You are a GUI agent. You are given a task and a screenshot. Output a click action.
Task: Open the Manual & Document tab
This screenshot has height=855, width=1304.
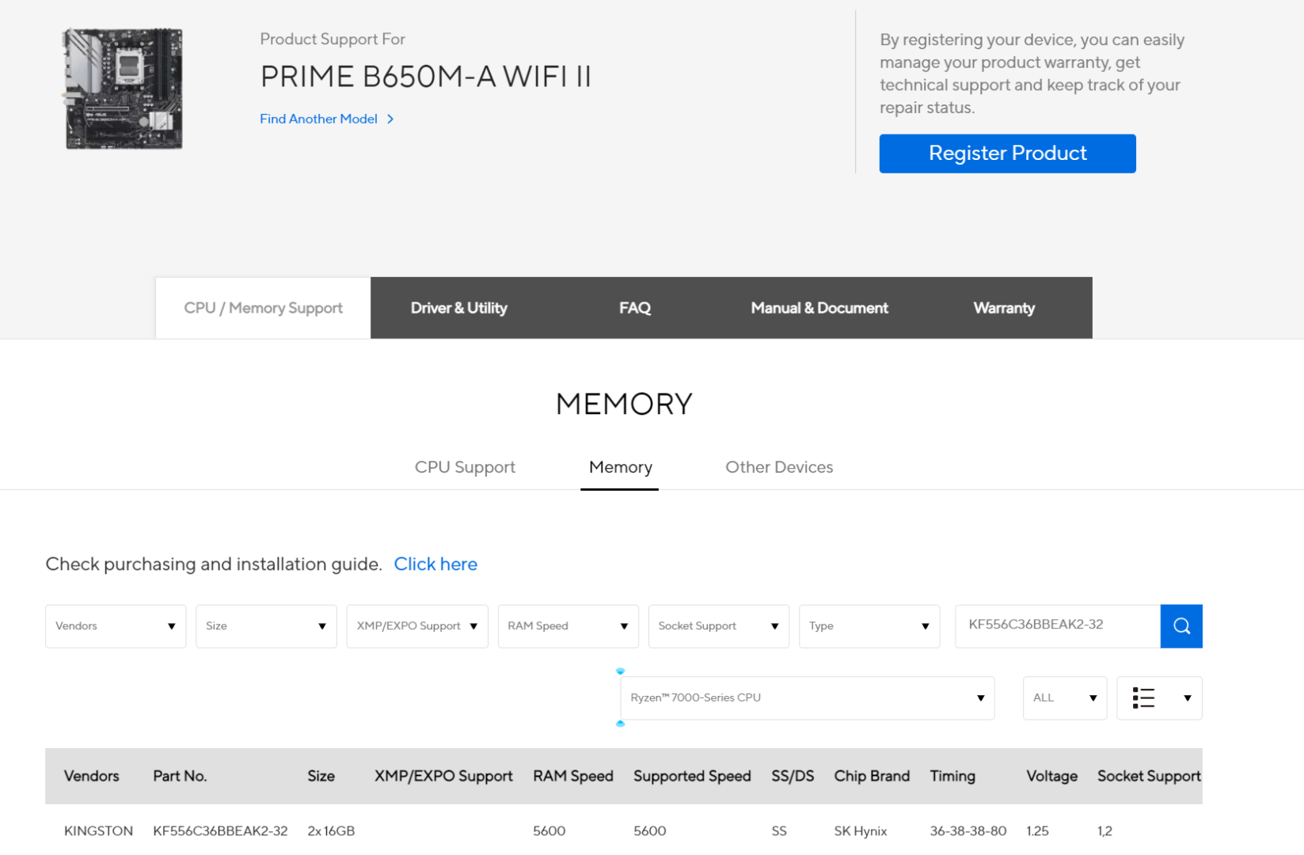(x=819, y=308)
